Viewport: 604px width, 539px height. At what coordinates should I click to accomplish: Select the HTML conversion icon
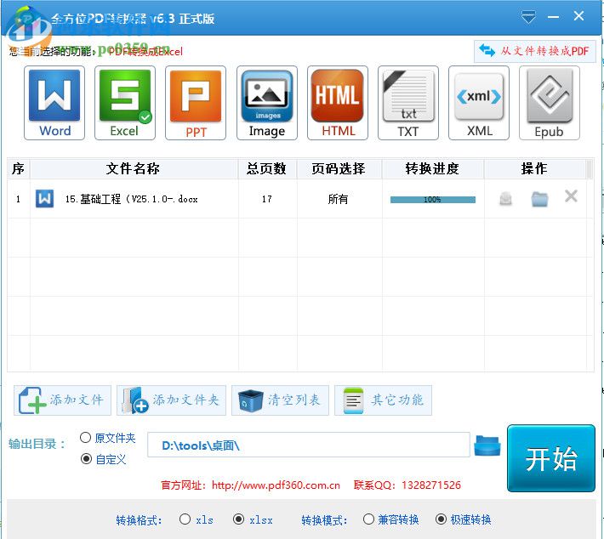(338, 103)
